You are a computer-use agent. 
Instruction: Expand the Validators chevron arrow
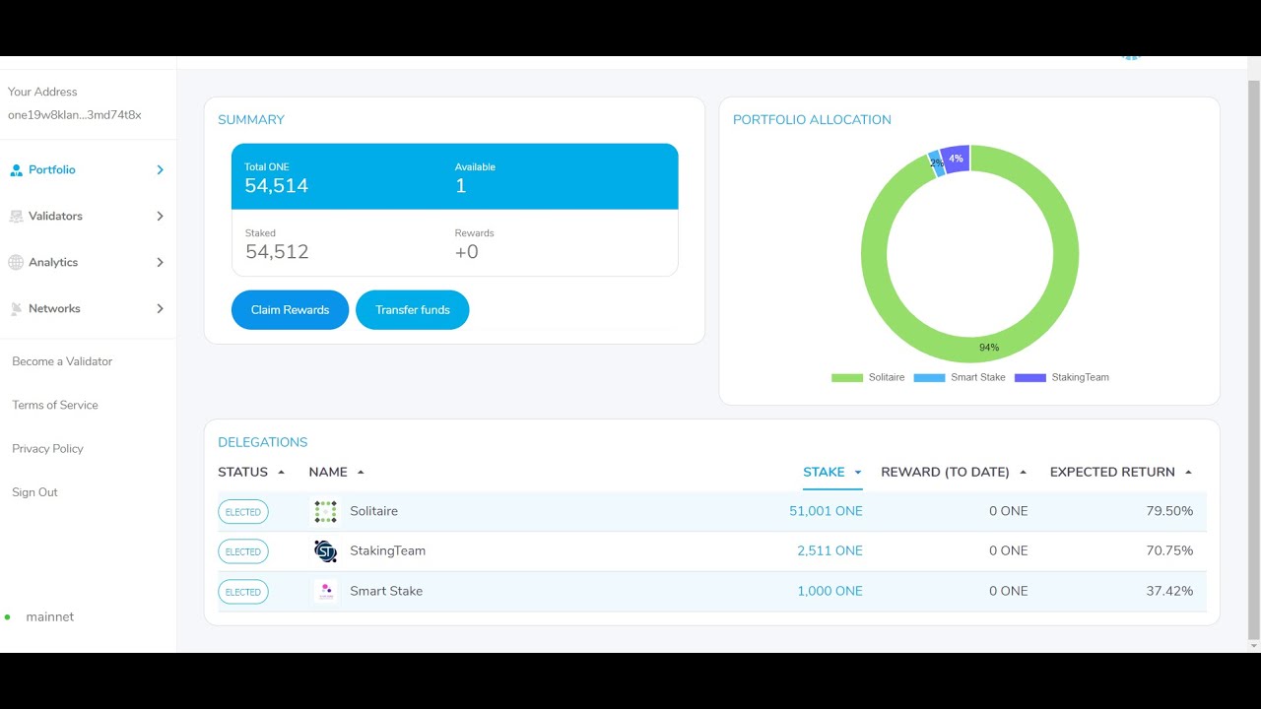tap(160, 216)
